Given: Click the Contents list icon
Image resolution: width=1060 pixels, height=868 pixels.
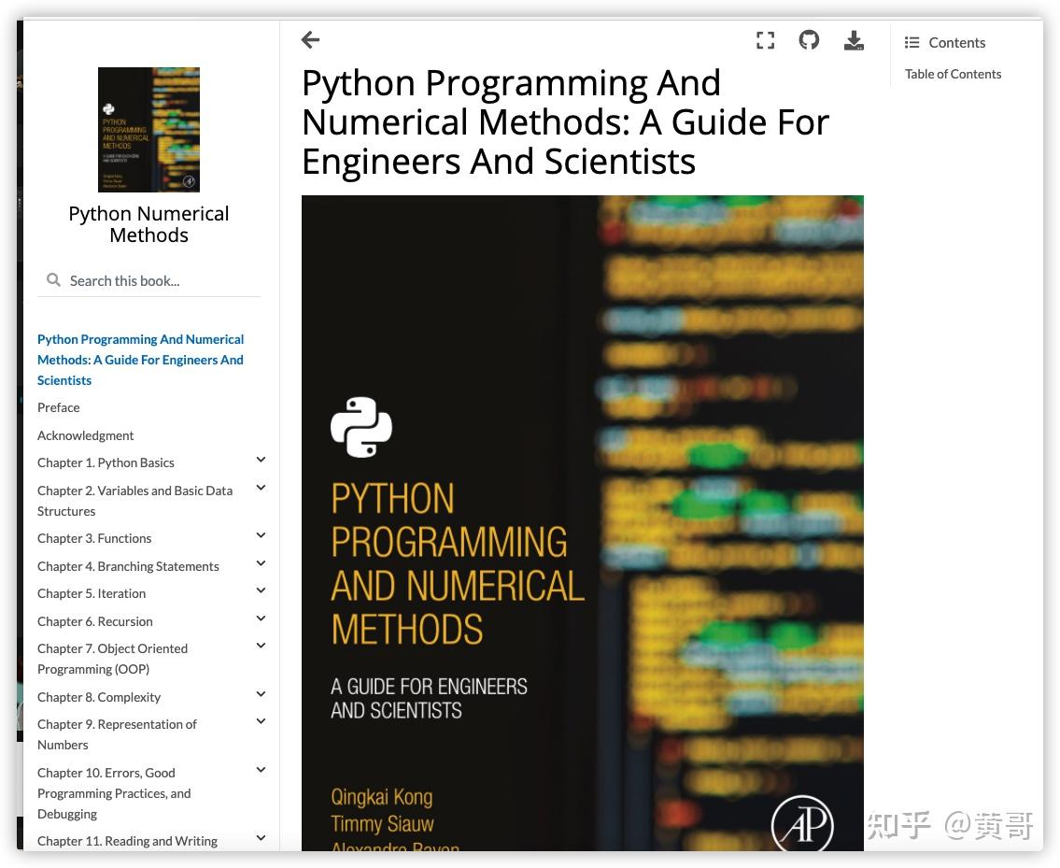Looking at the screenshot, I should [x=912, y=43].
